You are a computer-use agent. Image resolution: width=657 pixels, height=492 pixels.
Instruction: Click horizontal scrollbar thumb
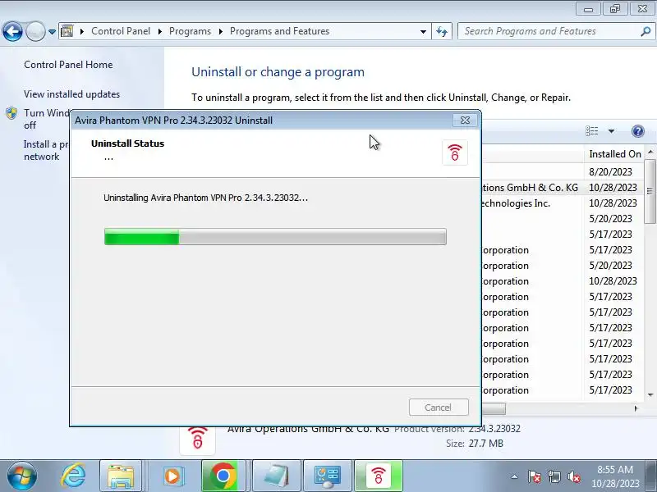[x=494, y=408]
